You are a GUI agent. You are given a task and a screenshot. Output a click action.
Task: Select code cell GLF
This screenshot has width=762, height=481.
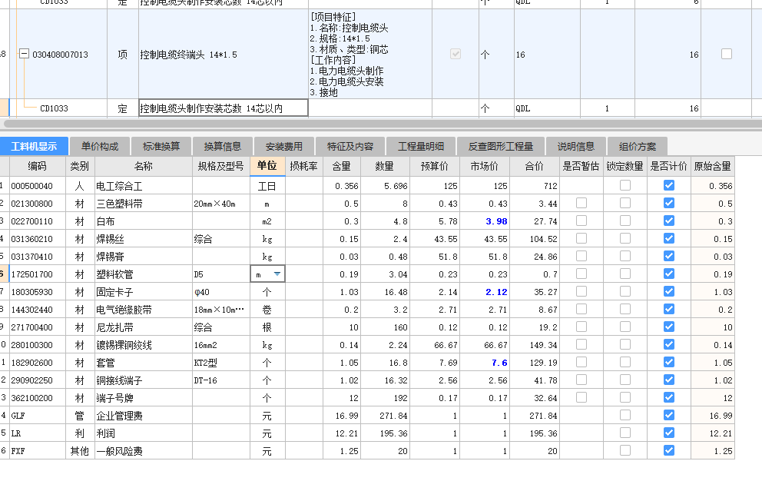(x=38, y=416)
